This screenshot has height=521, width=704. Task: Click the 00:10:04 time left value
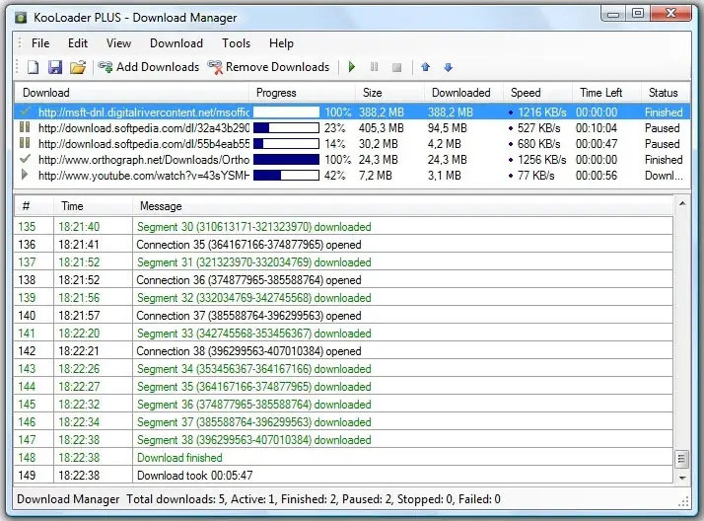coord(597,128)
